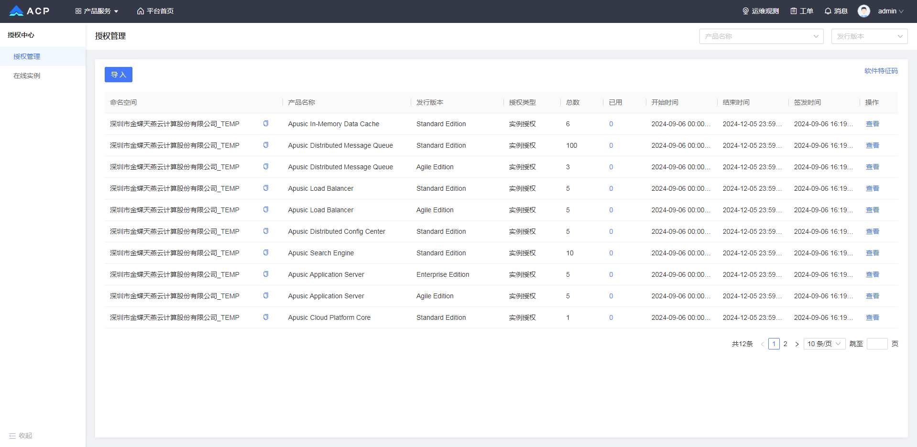Screen dimensions: 917x447
Task: Open used count 0 for Cloud Platform Core
Action: [x=611, y=317]
